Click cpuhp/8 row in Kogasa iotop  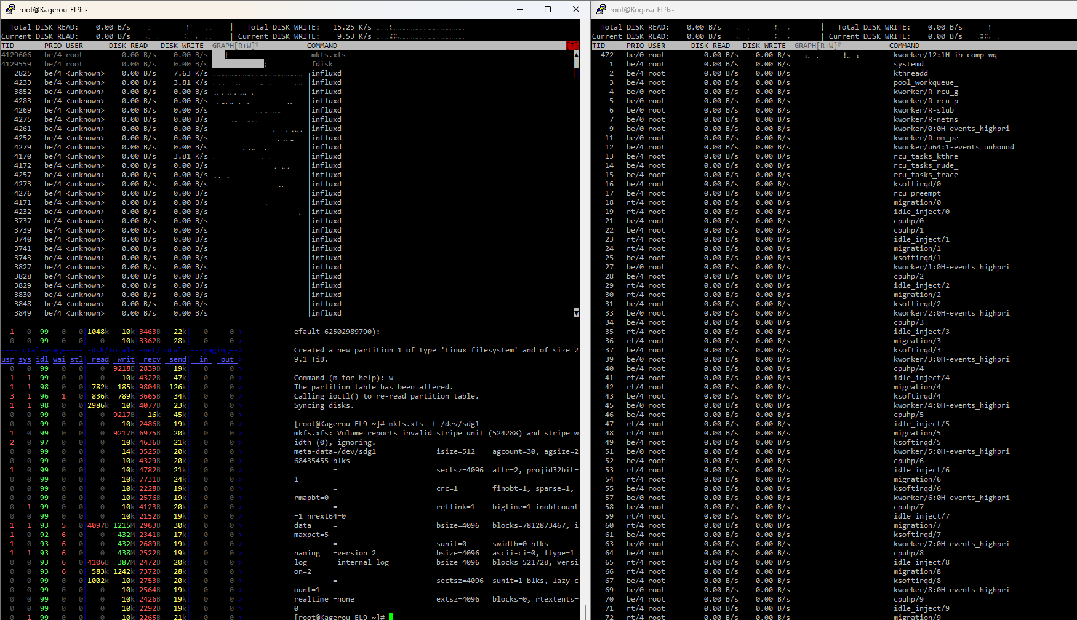click(834, 553)
